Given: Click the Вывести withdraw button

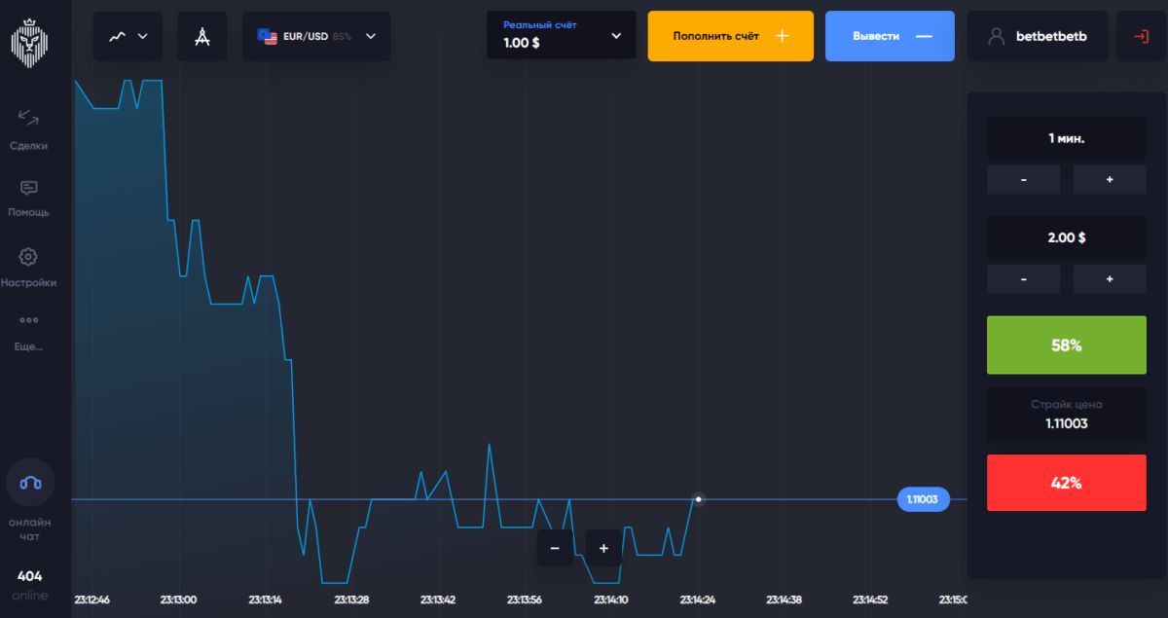Looking at the screenshot, I should [x=890, y=37].
